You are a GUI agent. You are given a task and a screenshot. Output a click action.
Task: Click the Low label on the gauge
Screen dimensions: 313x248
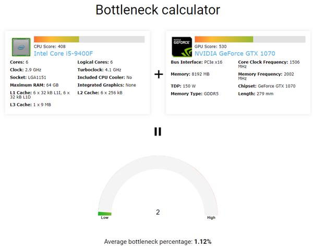pos(104,218)
